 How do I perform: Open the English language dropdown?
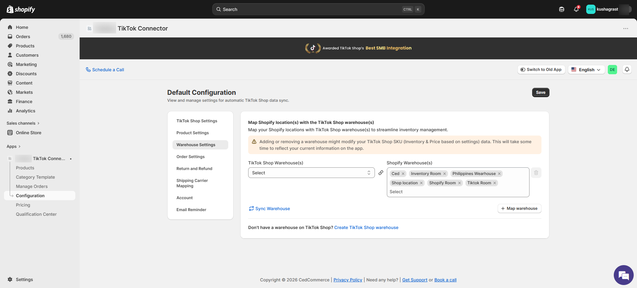point(586,70)
